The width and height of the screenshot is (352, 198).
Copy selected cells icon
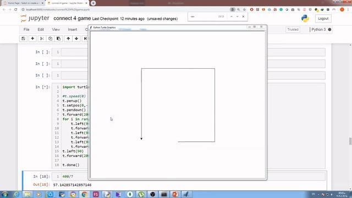click(x=50, y=38)
